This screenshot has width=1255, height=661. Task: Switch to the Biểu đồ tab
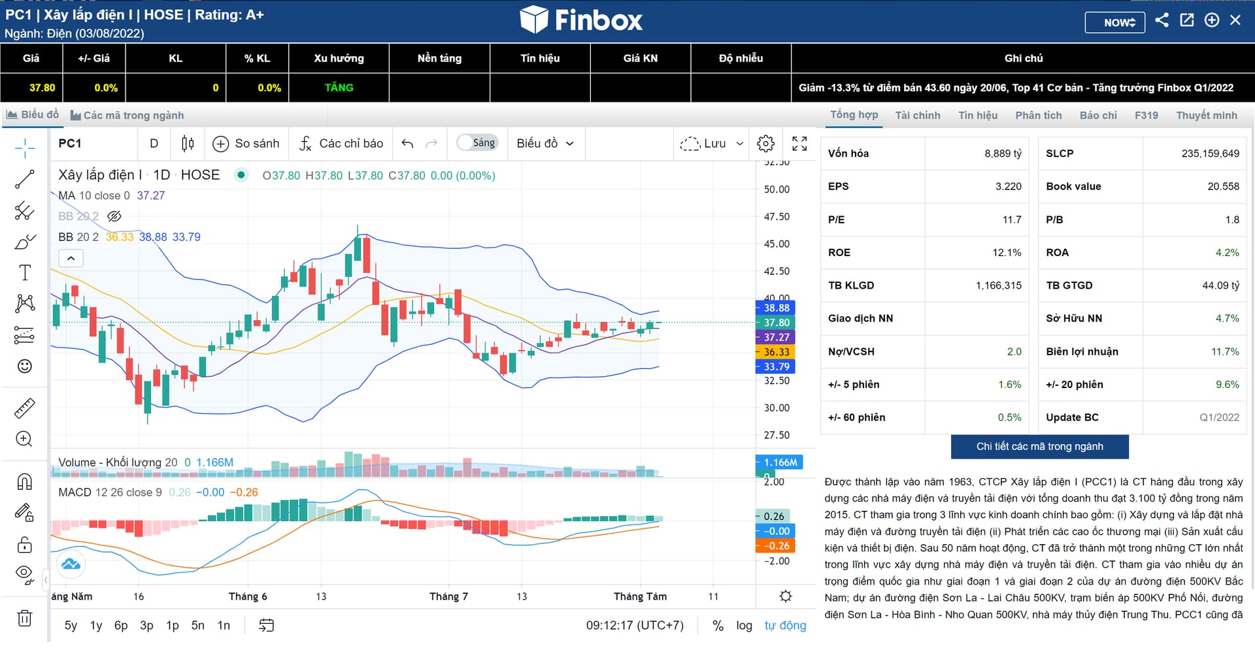(x=32, y=115)
